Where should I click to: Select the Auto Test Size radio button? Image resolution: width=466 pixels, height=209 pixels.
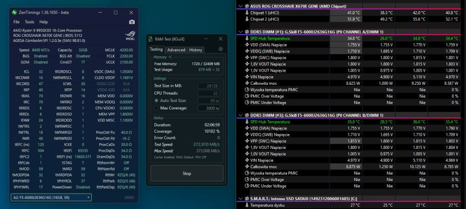tap(156, 101)
